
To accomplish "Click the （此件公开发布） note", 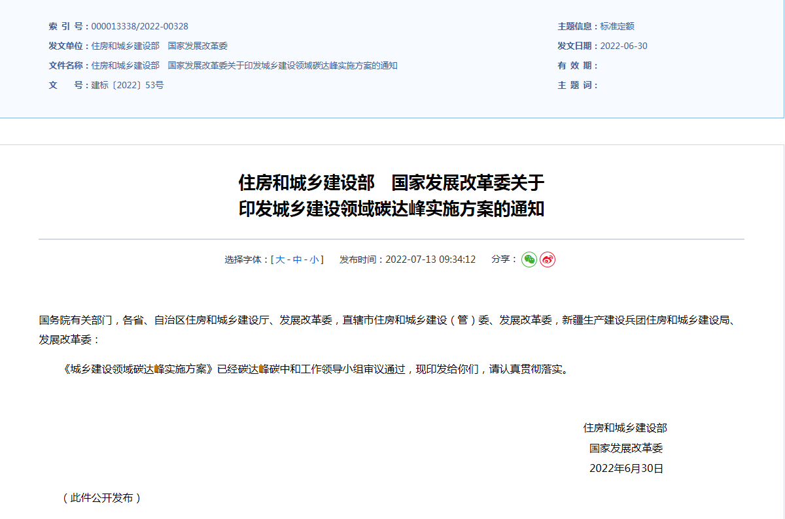I will pyautogui.click(x=101, y=498).
